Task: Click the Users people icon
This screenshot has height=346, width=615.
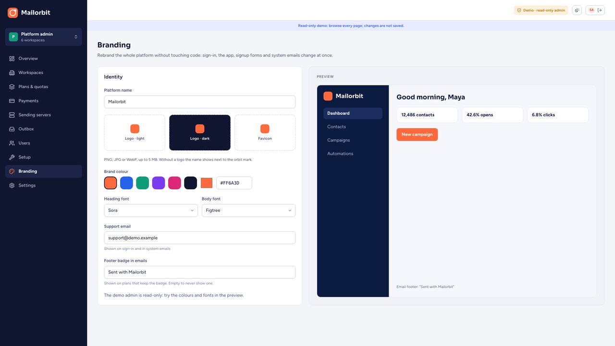Action: [12, 143]
